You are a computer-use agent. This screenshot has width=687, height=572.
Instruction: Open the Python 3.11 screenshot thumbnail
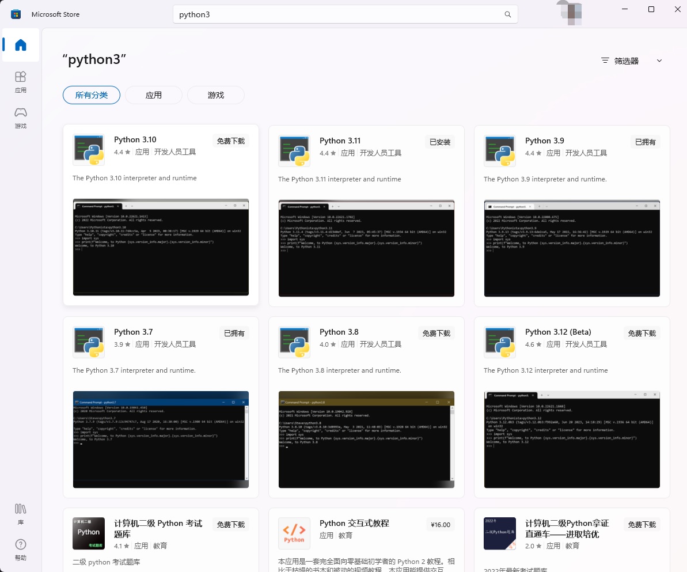(366, 248)
